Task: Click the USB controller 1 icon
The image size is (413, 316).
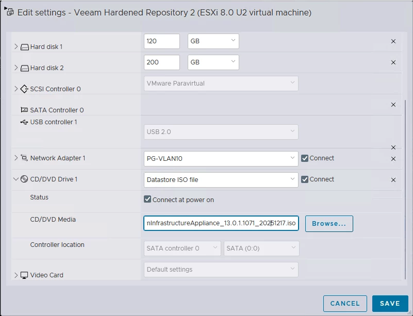Action: (x=24, y=122)
